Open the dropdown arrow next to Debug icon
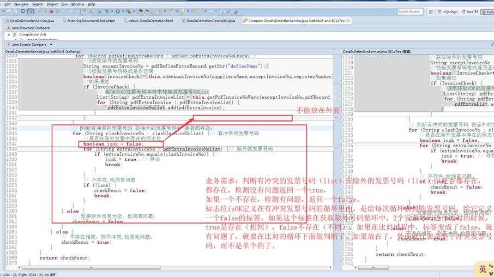Screen dimensions: 494x277 tap(112, 11)
